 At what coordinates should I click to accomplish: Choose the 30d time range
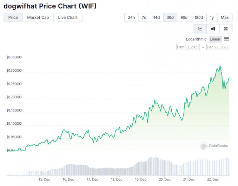coord(170,17)
